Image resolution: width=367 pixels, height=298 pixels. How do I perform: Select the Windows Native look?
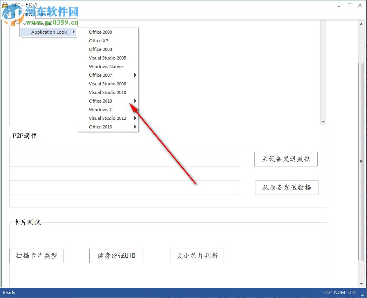point(108,67)
